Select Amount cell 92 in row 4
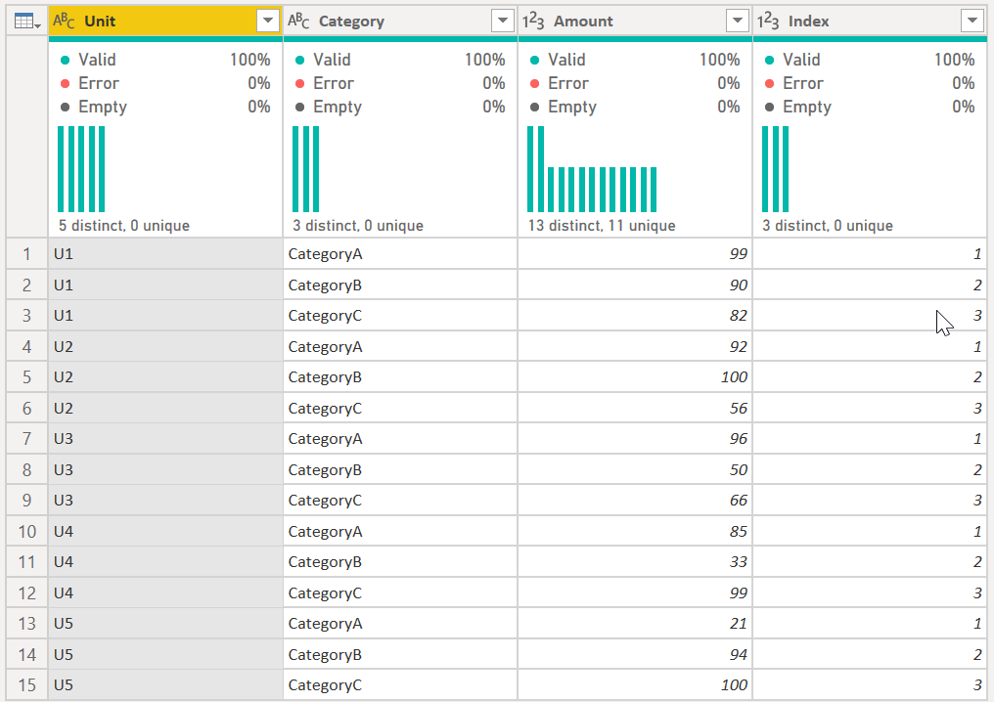Image resolution: width=994 pixels, height=702 pixels. pyautogui.click(x=635, y=346)
